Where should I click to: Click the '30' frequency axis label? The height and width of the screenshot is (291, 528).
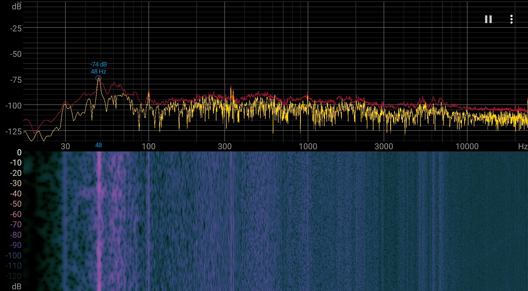coord(65,146)
